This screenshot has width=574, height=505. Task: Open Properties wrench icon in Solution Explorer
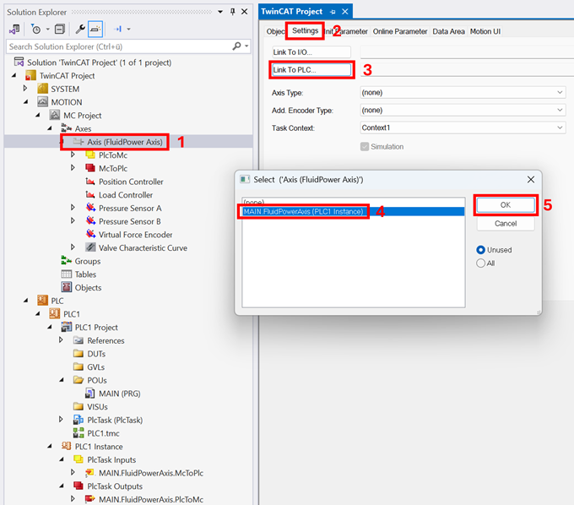click(80, 29)
